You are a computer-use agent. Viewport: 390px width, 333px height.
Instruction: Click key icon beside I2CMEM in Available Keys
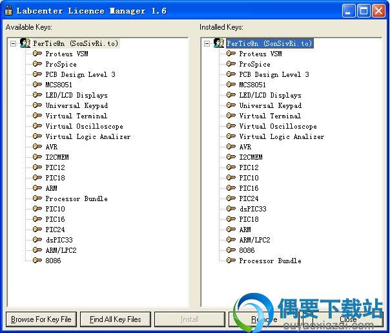[37, 157]
